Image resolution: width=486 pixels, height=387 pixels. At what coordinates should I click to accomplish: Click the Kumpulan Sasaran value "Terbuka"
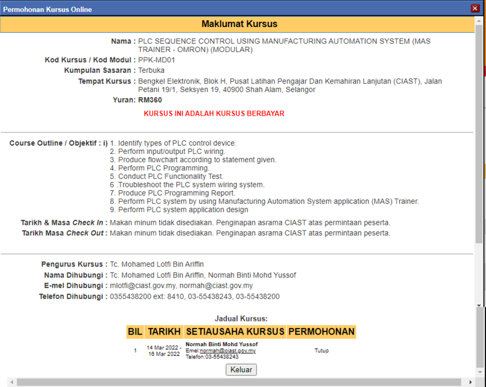[x=151, y=70]
